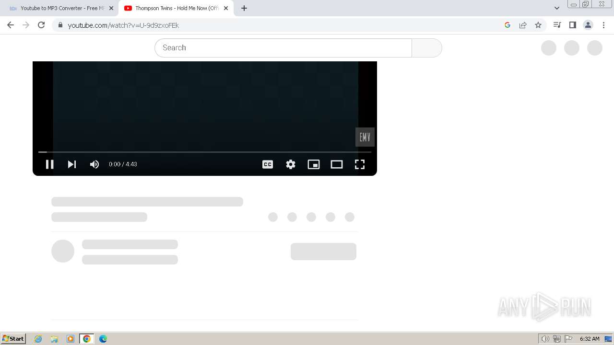Toggle closed captions on the video
Viewport: 614px width, 345px height.
pyautogui.click(x=268, y=164)
